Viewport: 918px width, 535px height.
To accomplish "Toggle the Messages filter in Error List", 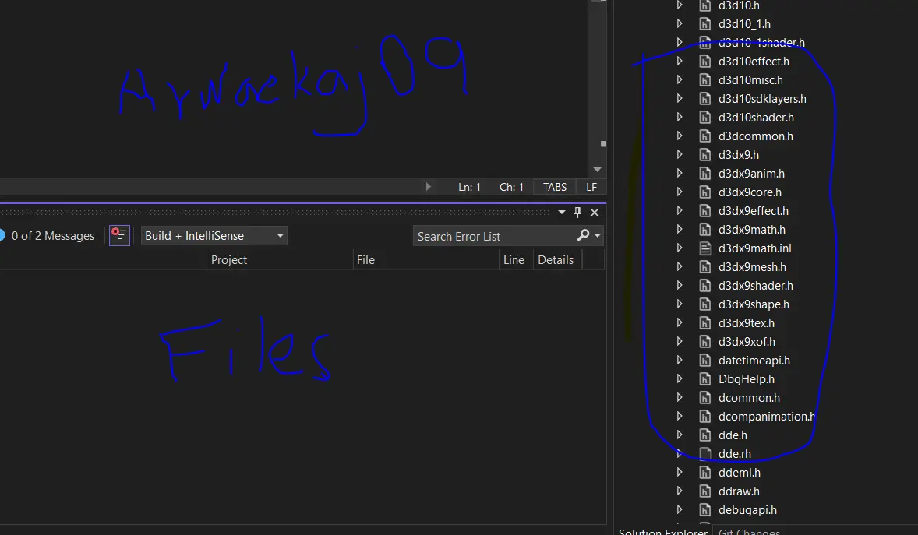I will pos(48,236).
